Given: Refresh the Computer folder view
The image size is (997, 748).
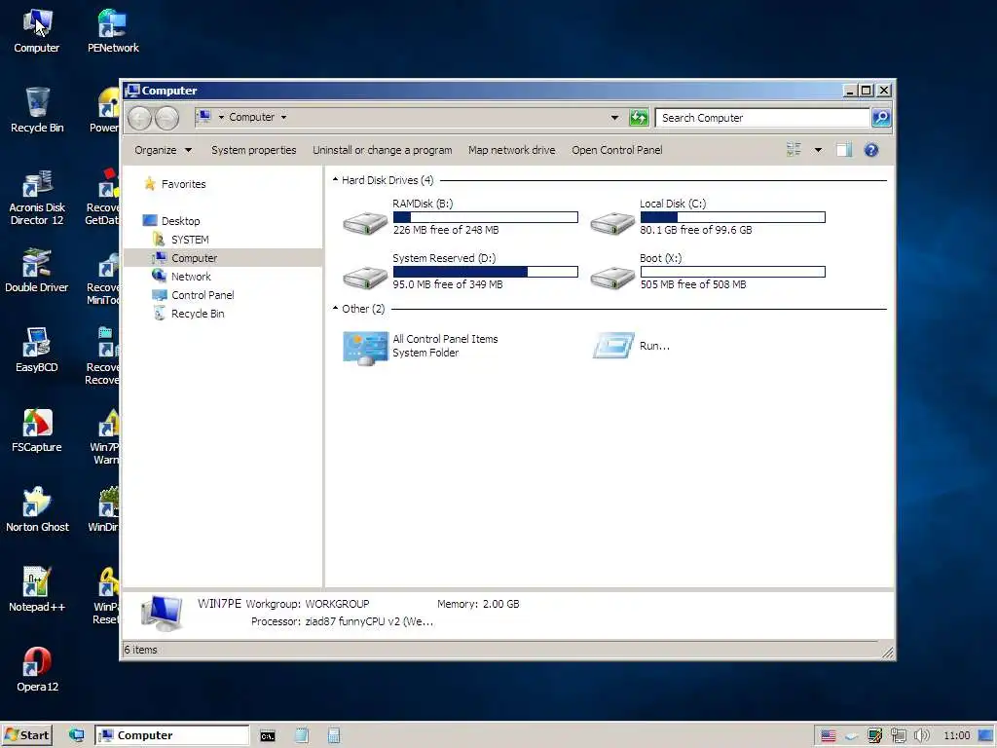Looking at the screenshot, I should pyautogui.click(x=639, y=118).
